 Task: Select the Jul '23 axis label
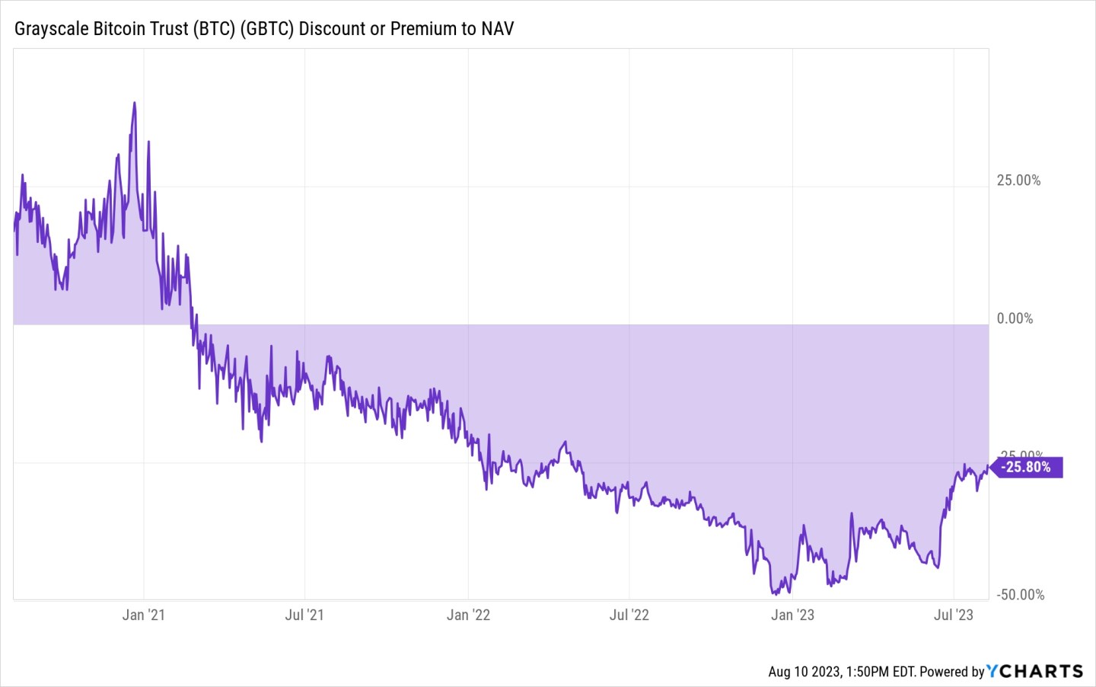pos(954,615)
